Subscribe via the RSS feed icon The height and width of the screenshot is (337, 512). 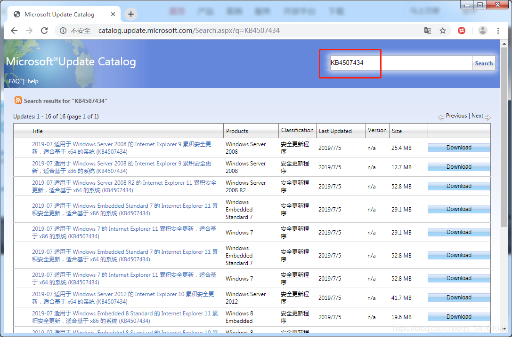tap(18, 101)
